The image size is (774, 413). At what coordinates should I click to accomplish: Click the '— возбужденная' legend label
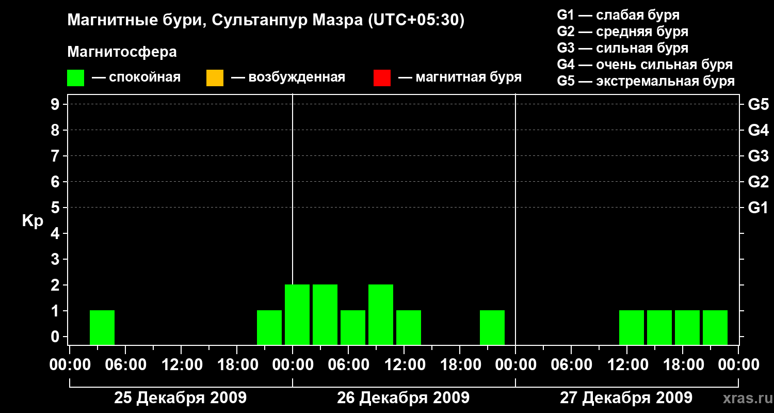point(288,78)
